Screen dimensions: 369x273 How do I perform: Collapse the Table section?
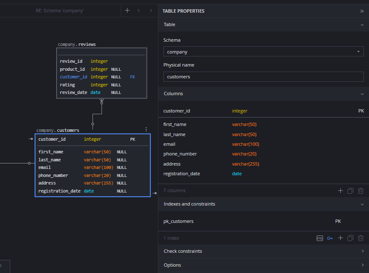362,25
